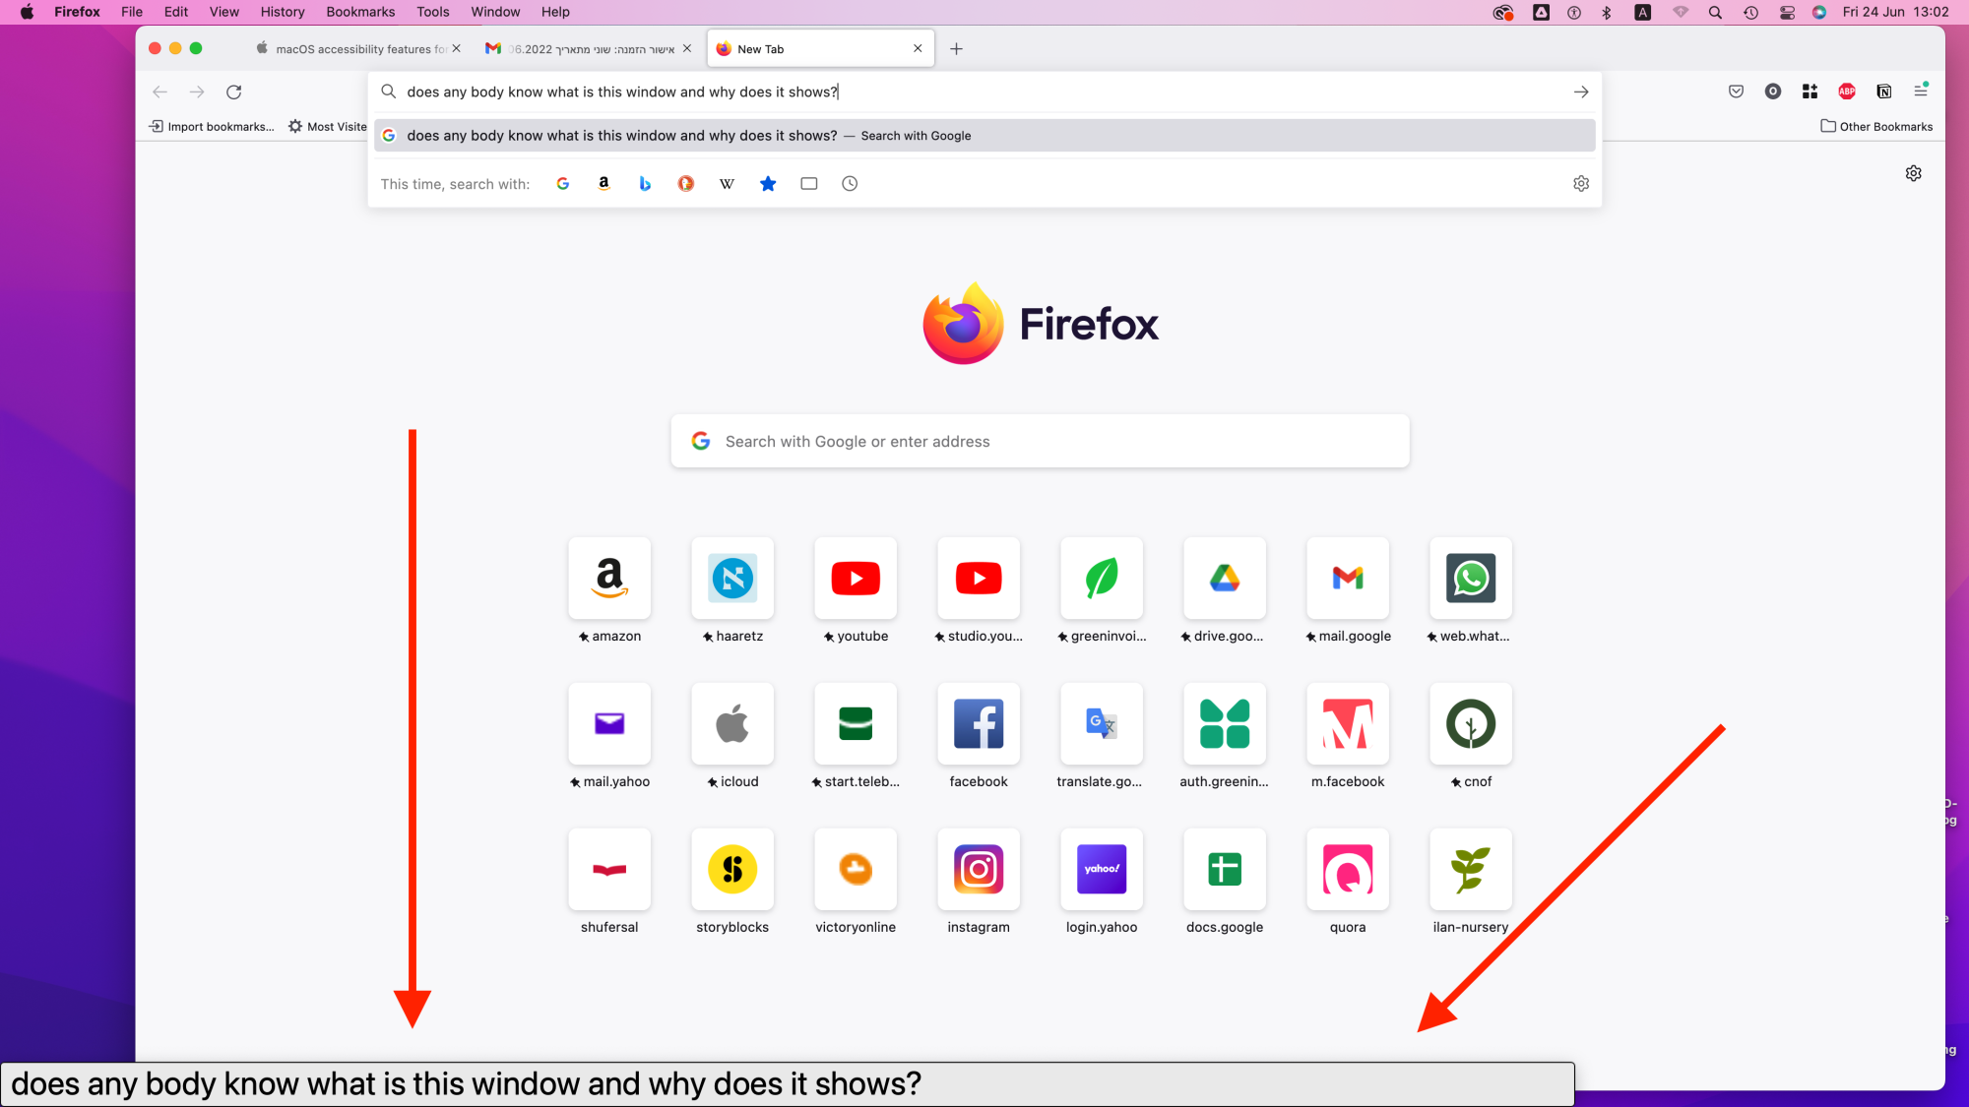1969x1107 pixels.
Task: Click the Go arrow in the address bar
Action: 1581,92
